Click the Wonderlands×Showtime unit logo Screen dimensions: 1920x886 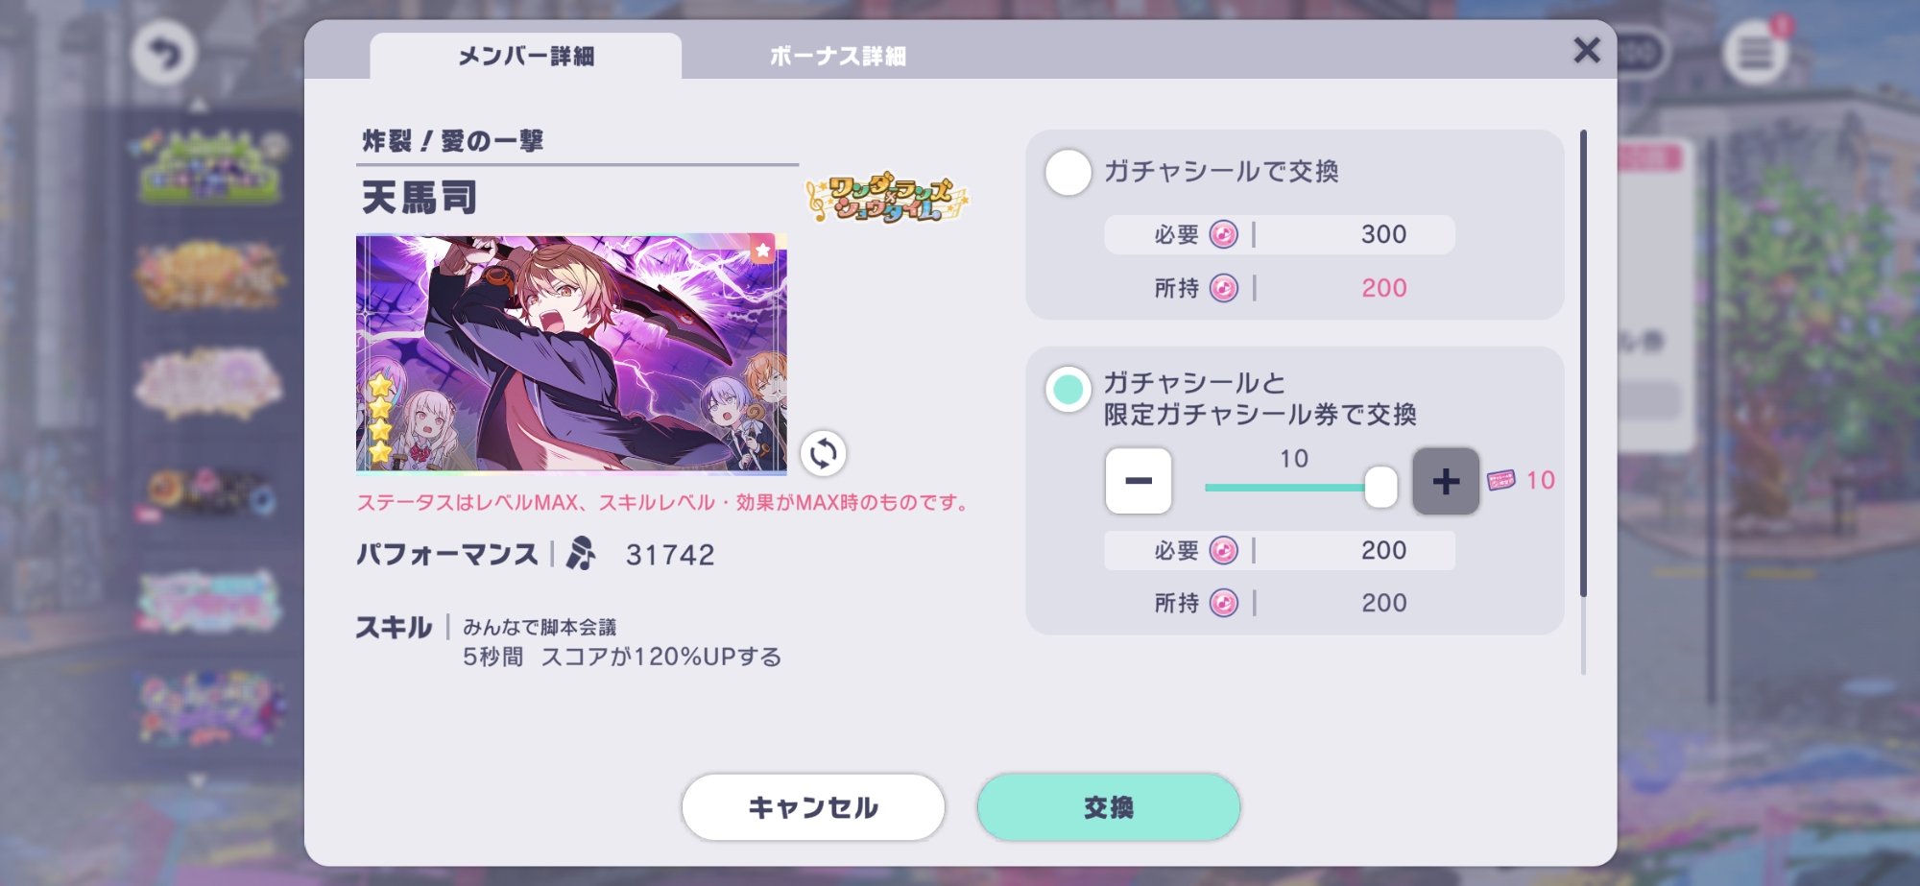pos(887,199)
